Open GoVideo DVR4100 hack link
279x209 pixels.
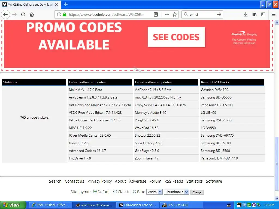pyautogui.click(x=214, y=90)
